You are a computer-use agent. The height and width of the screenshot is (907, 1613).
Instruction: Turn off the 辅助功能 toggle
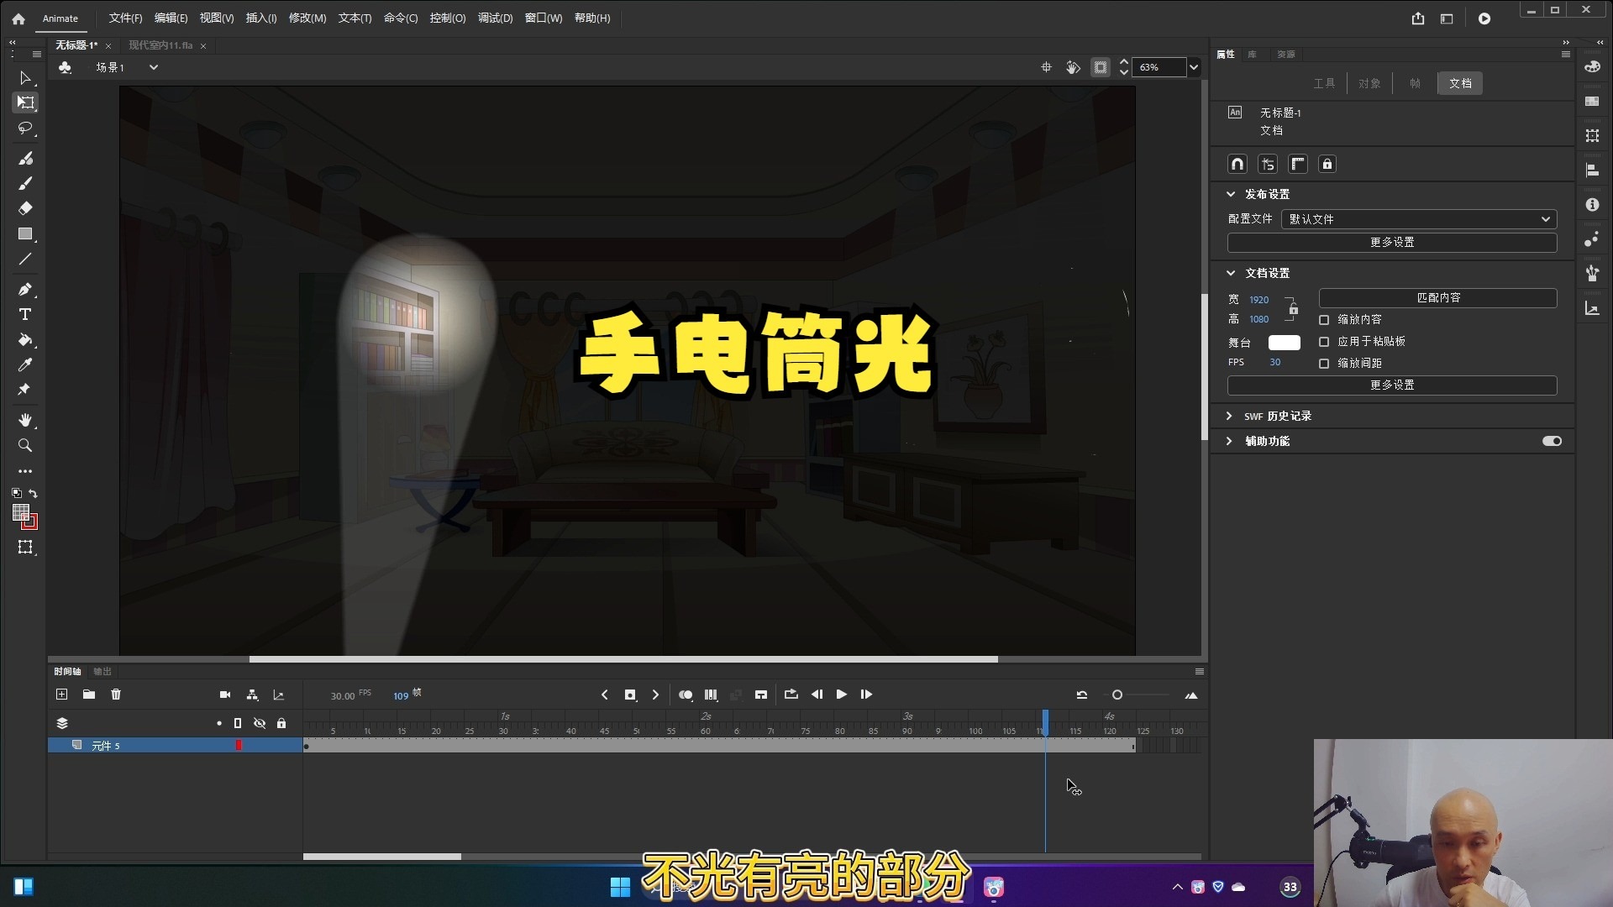pos(1551,440)
